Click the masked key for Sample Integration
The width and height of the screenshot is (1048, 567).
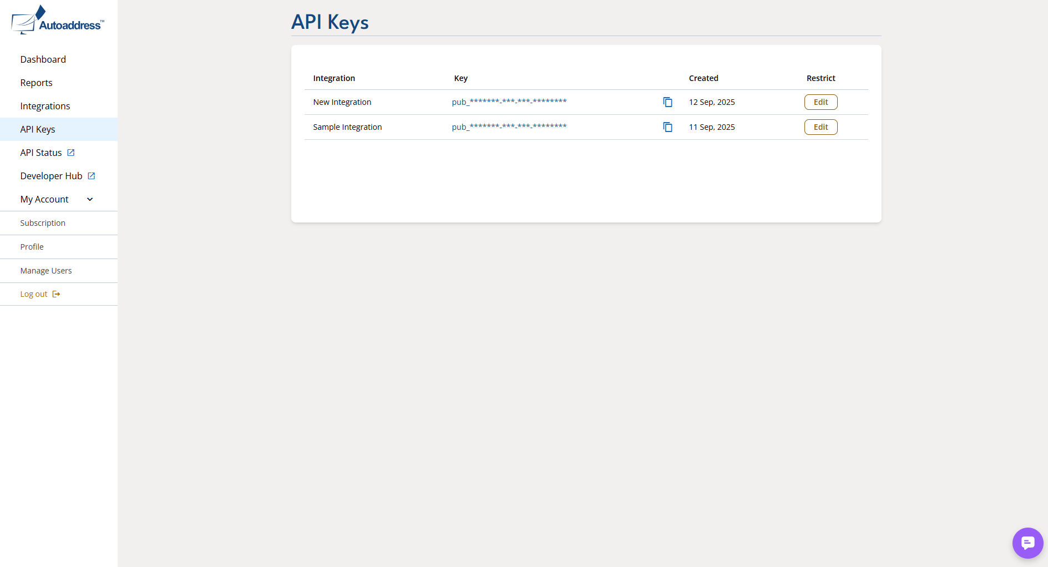(x=509, y=127)
